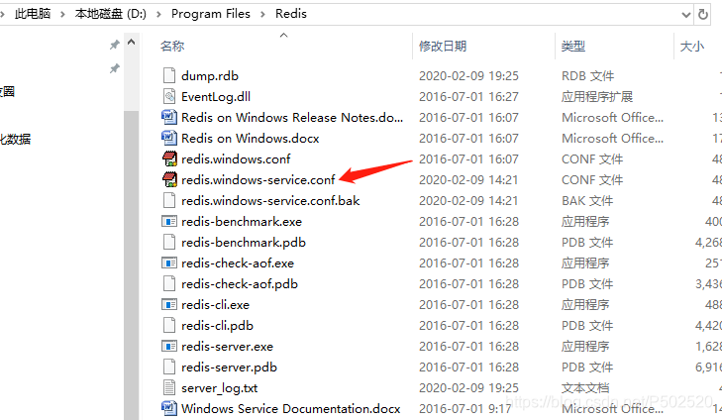Click the redis-benchmark.pdb file icon
The width and height of the screenshot is (722, 420).
pos(169,243)
